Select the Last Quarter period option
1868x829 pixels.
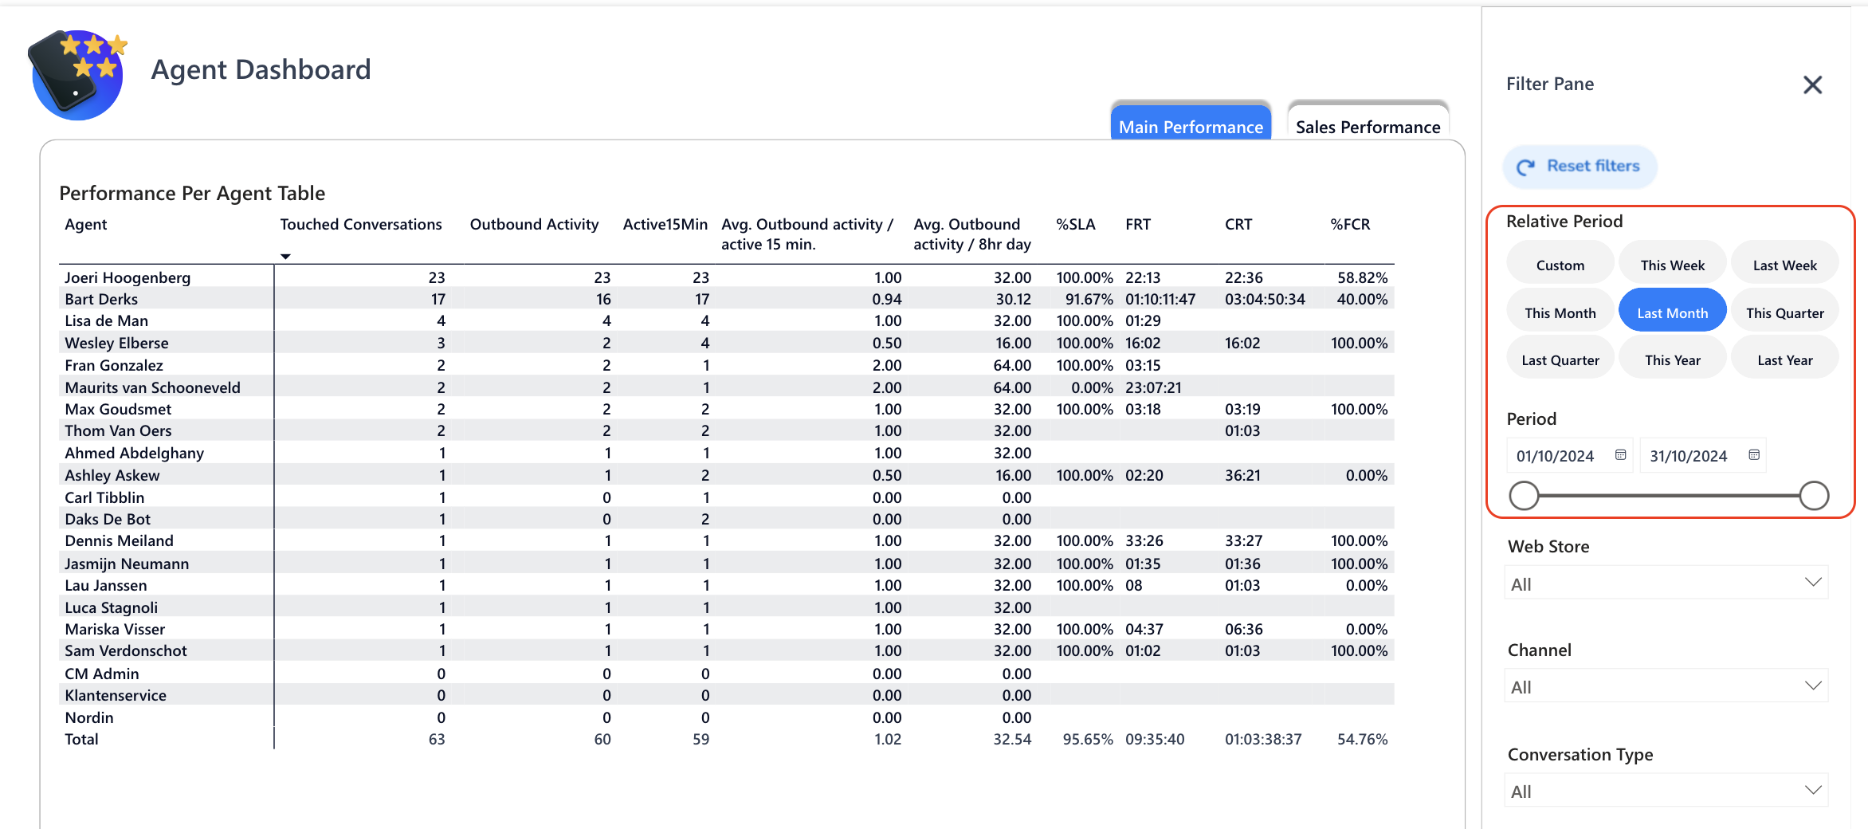(x=1560, y=360)
